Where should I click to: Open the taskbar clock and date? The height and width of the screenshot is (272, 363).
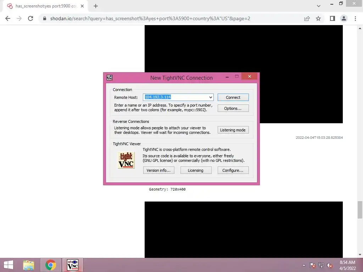347,265
